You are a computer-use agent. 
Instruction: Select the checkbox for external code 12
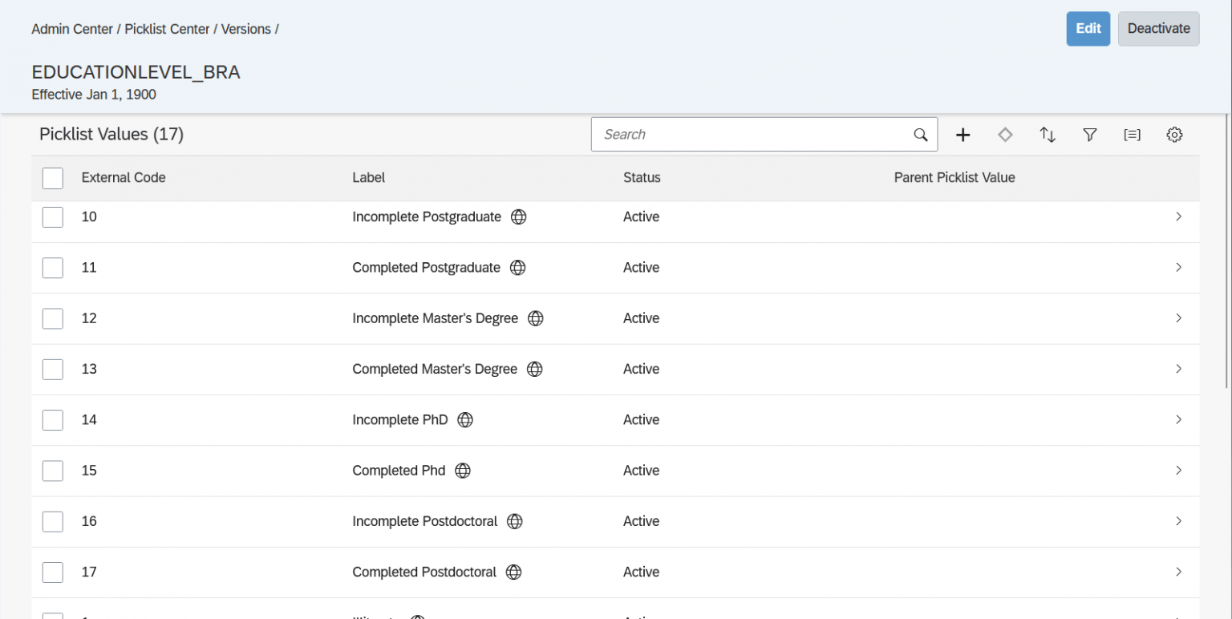click(x=53, y=318)
